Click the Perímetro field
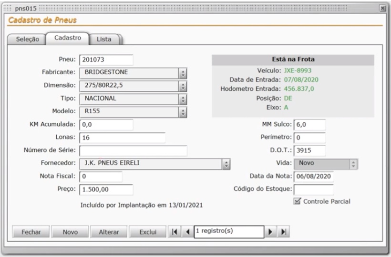Screen dimensions: 391x257 (x=310, y=138)
